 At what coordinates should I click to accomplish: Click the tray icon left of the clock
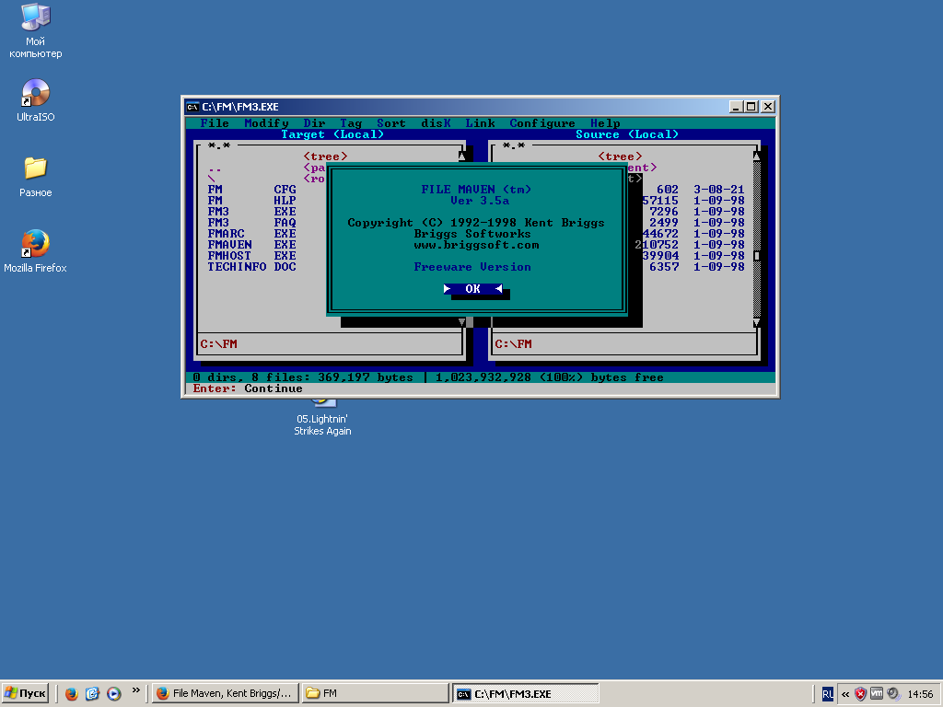pos(893,694)
